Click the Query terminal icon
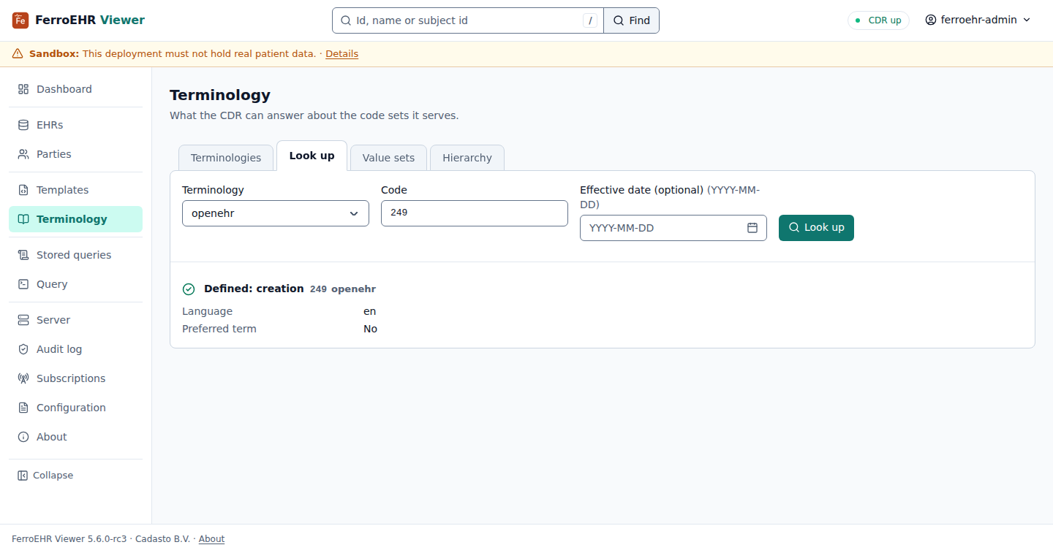This screenshot has width=1053, height=553. (x=23, y=284)
